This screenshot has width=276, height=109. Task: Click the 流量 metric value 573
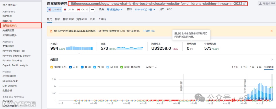104,48
